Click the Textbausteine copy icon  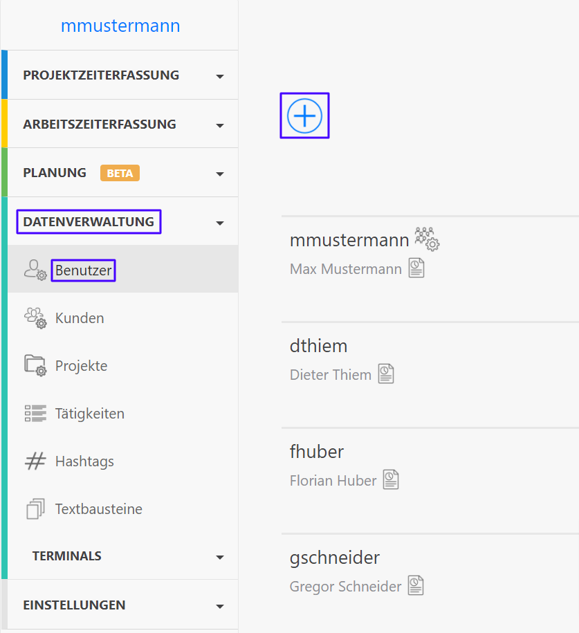[x=35, y=508]
